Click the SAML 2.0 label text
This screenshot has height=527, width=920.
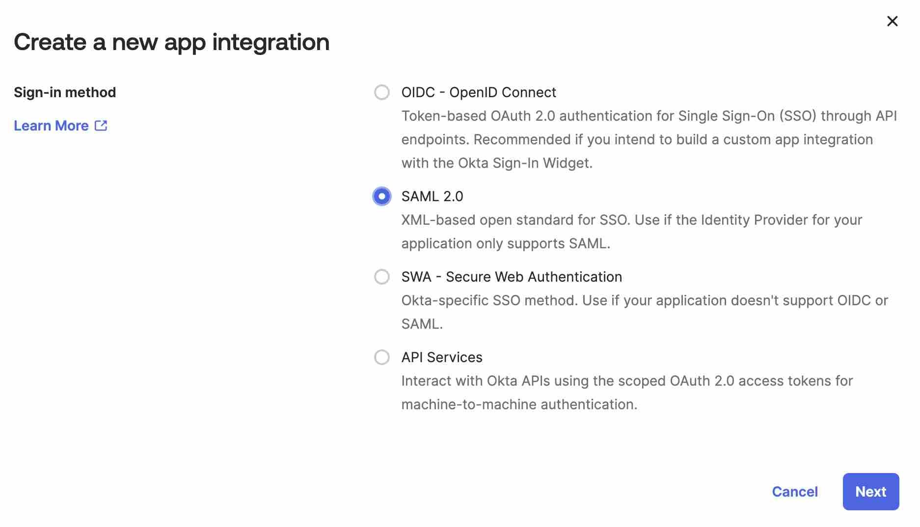[433, 196]
